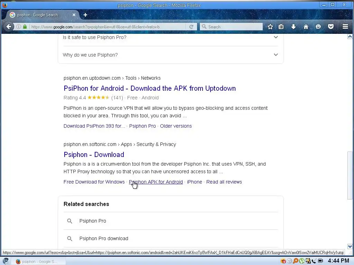Viewport: 354px width, 265px height.
Task: Open the Downloads arrow icon
Action: pyautogui.click(x=294, y=27)
